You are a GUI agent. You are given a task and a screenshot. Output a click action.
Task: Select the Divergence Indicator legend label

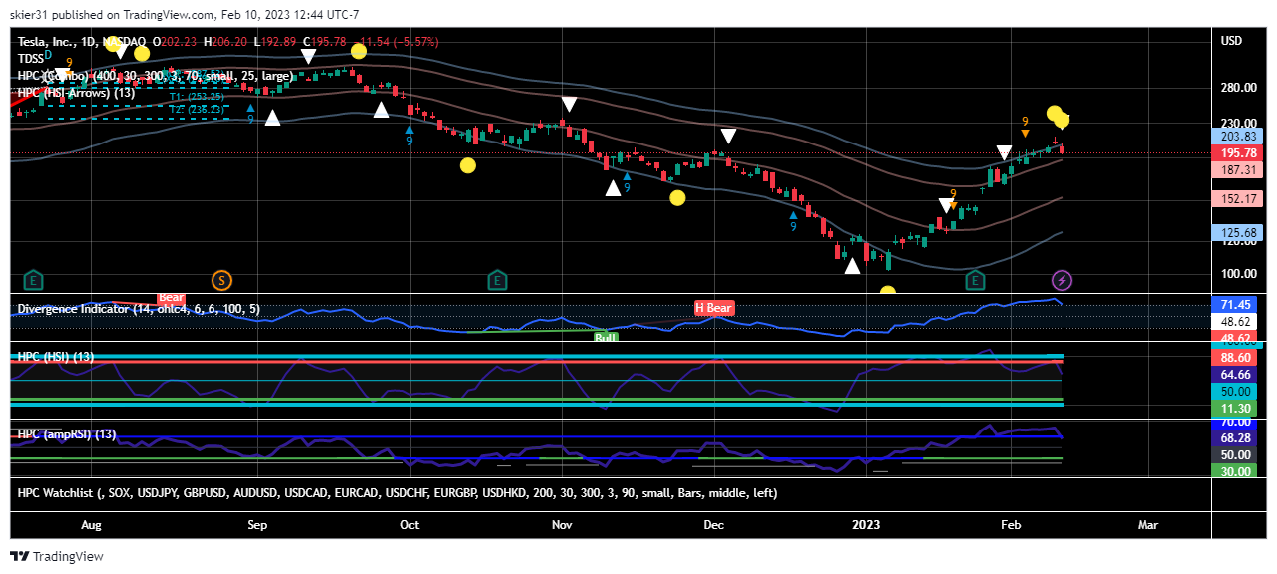139,309
